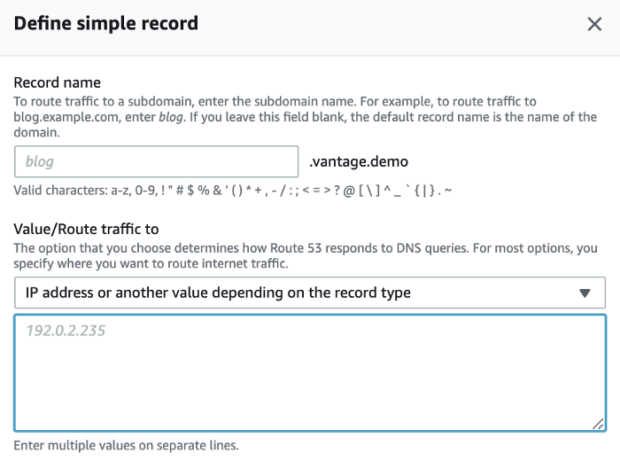
Task: Click the 'Value/Route traffic to' label
Action: tap(87, 230)
